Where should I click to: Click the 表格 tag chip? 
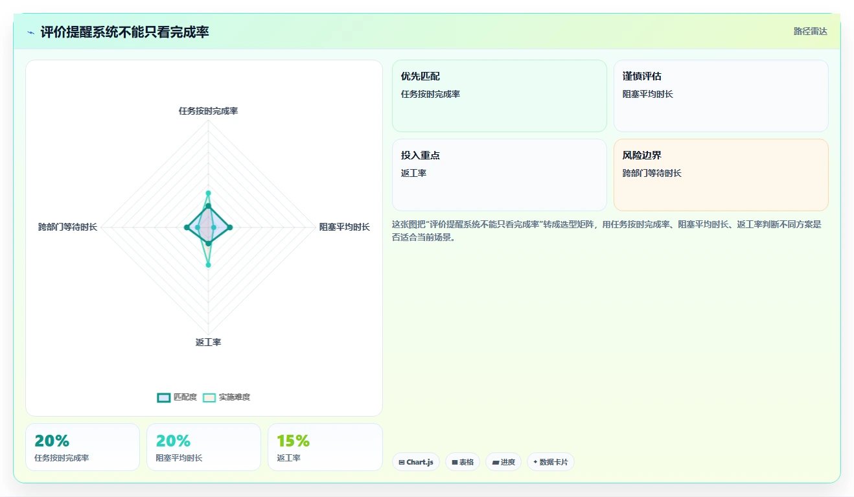[463, 462]
